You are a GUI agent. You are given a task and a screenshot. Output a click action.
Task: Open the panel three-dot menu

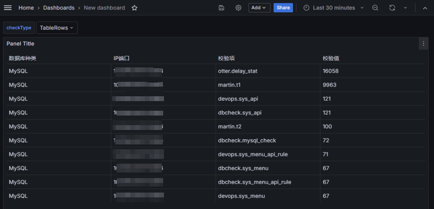pyautogui.click(x=424, y=44)
